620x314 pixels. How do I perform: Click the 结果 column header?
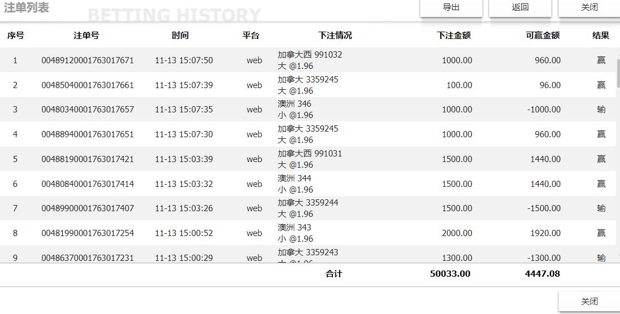point(601,35)
